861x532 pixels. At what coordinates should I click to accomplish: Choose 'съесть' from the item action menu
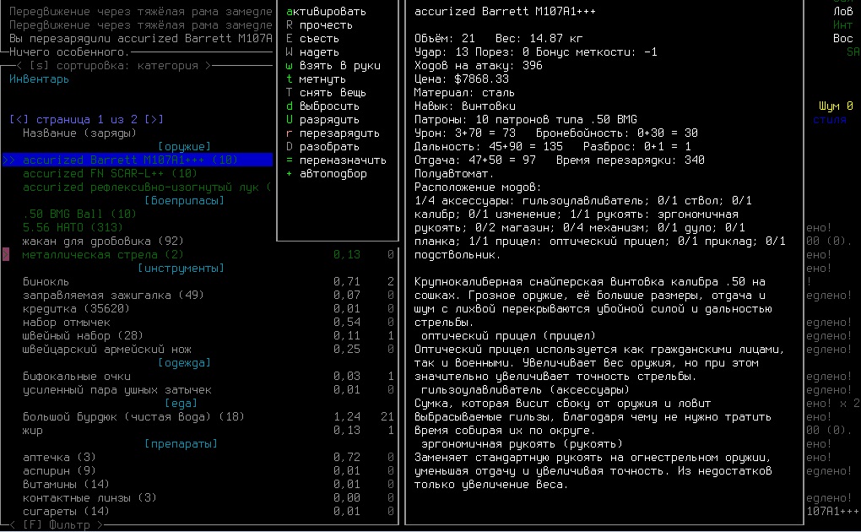click(x=312, y=39)
